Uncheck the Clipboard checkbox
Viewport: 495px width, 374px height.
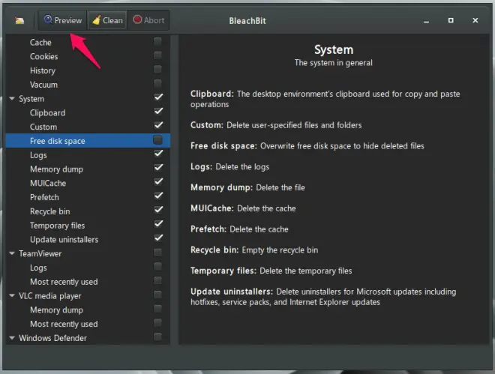point(158,112)
